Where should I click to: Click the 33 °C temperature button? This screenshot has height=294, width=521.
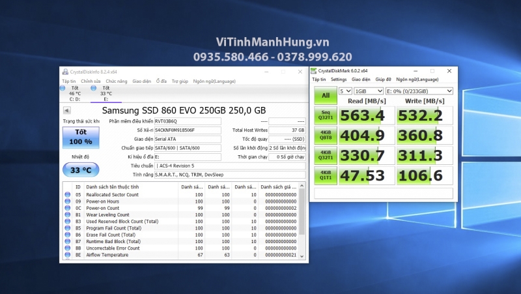tap(81, 170)
